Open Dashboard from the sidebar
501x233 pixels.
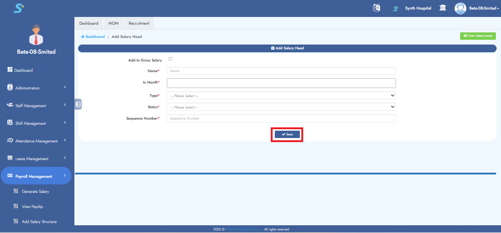(24, 70)
